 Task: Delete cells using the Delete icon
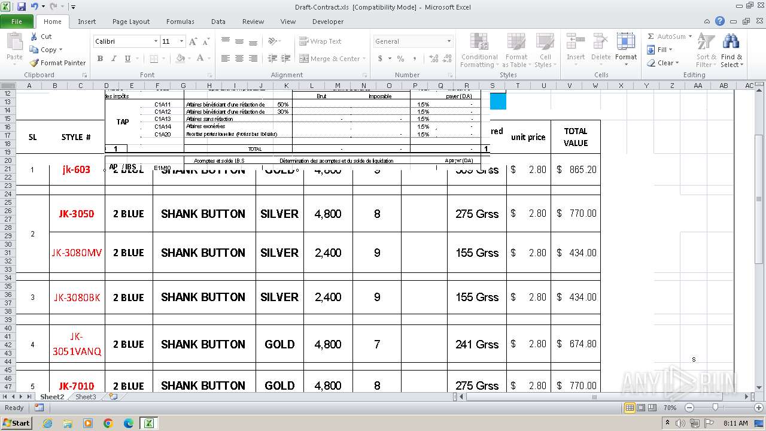pyautogui.click(x=601, y=43)
